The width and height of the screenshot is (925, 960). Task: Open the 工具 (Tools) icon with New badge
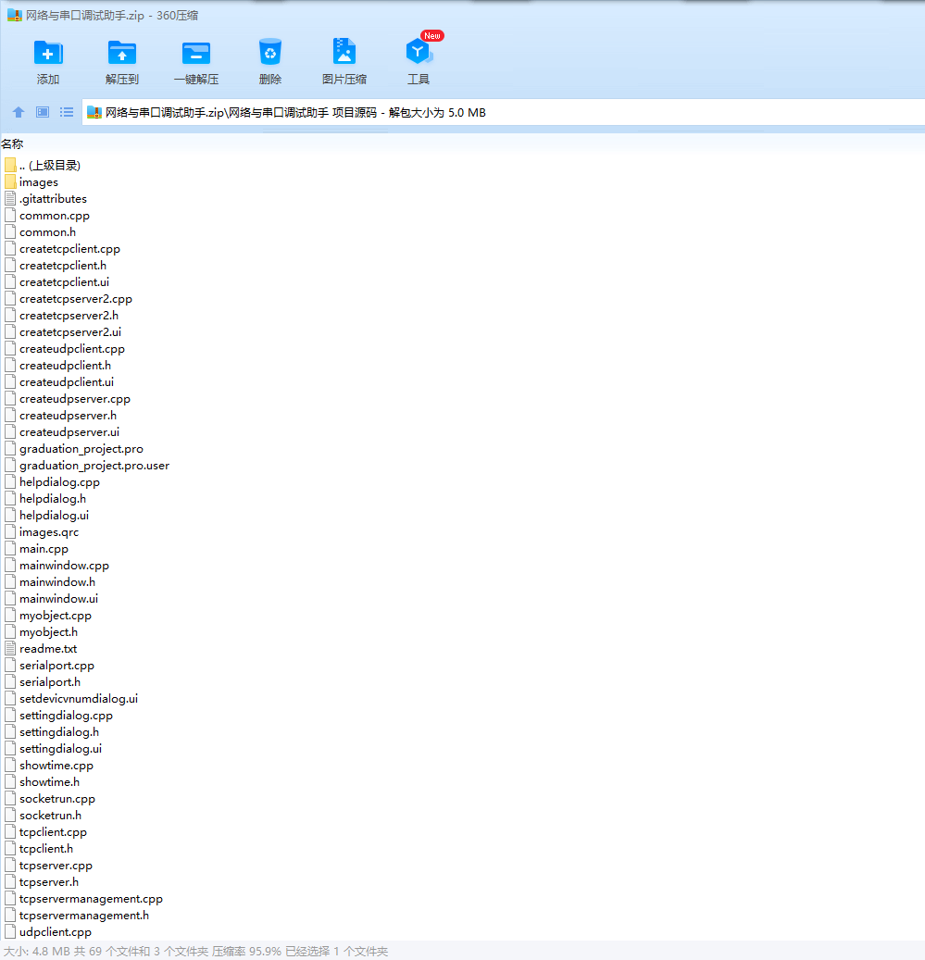coord(419,52)
